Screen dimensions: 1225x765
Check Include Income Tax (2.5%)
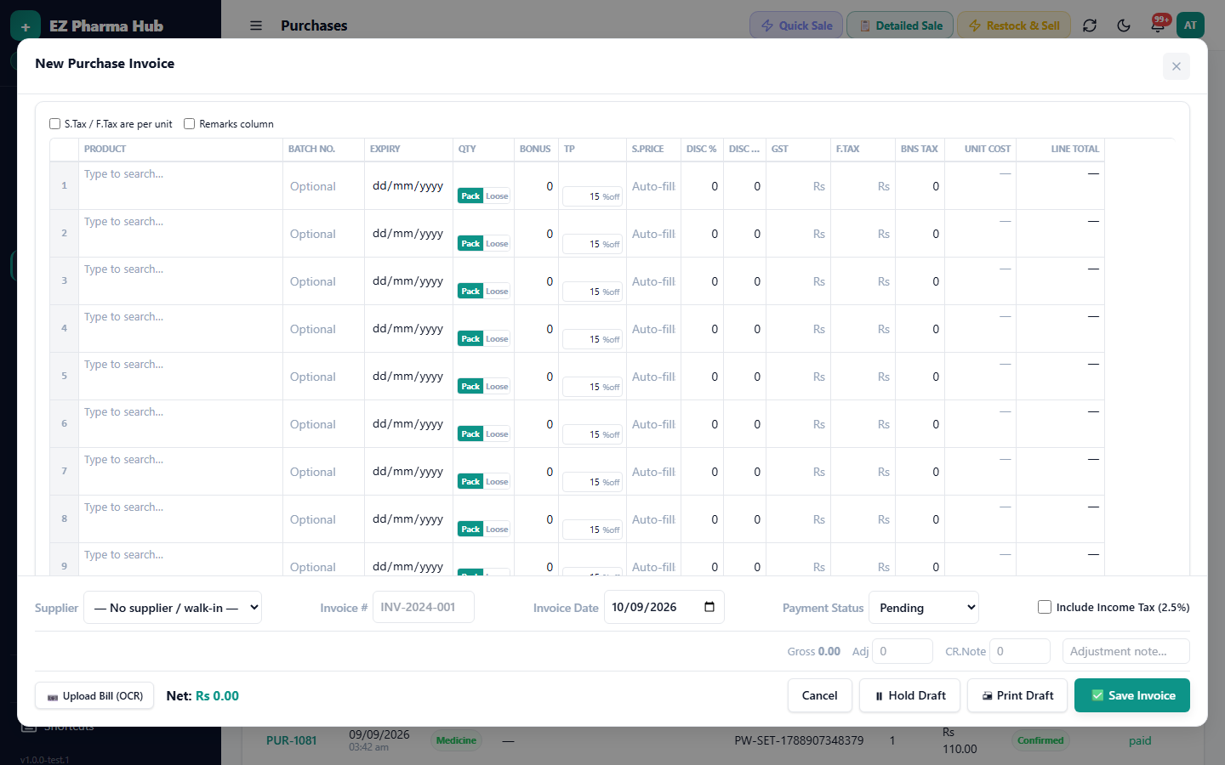[1045, 607]
